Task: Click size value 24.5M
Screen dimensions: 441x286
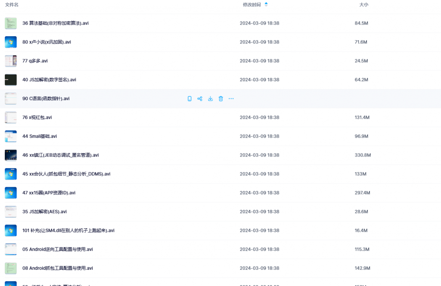Action: tap(361, 61)
